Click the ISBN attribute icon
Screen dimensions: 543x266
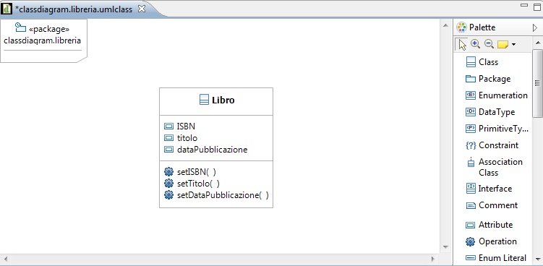[x=168, y=126]
